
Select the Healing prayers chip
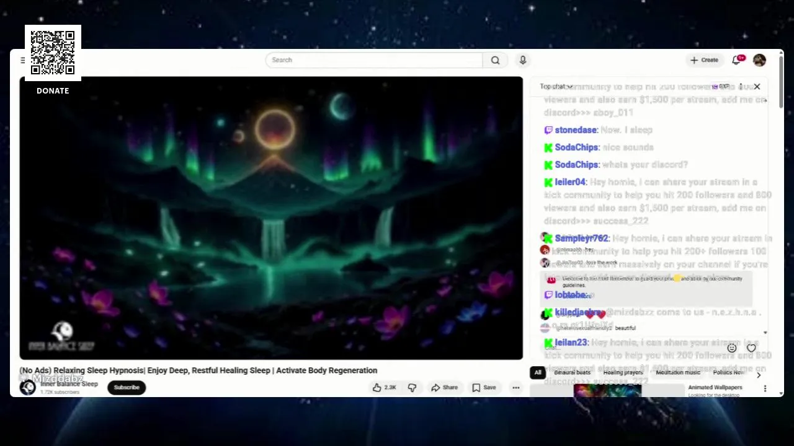pos(623,373)
